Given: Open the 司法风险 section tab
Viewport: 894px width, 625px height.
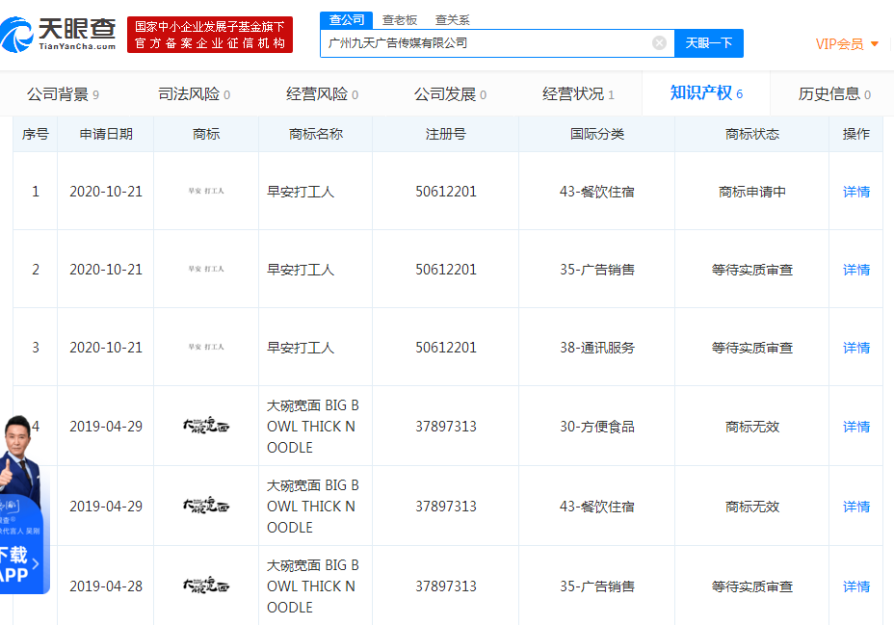Looking at the screenshot, I should coord(194,94).
